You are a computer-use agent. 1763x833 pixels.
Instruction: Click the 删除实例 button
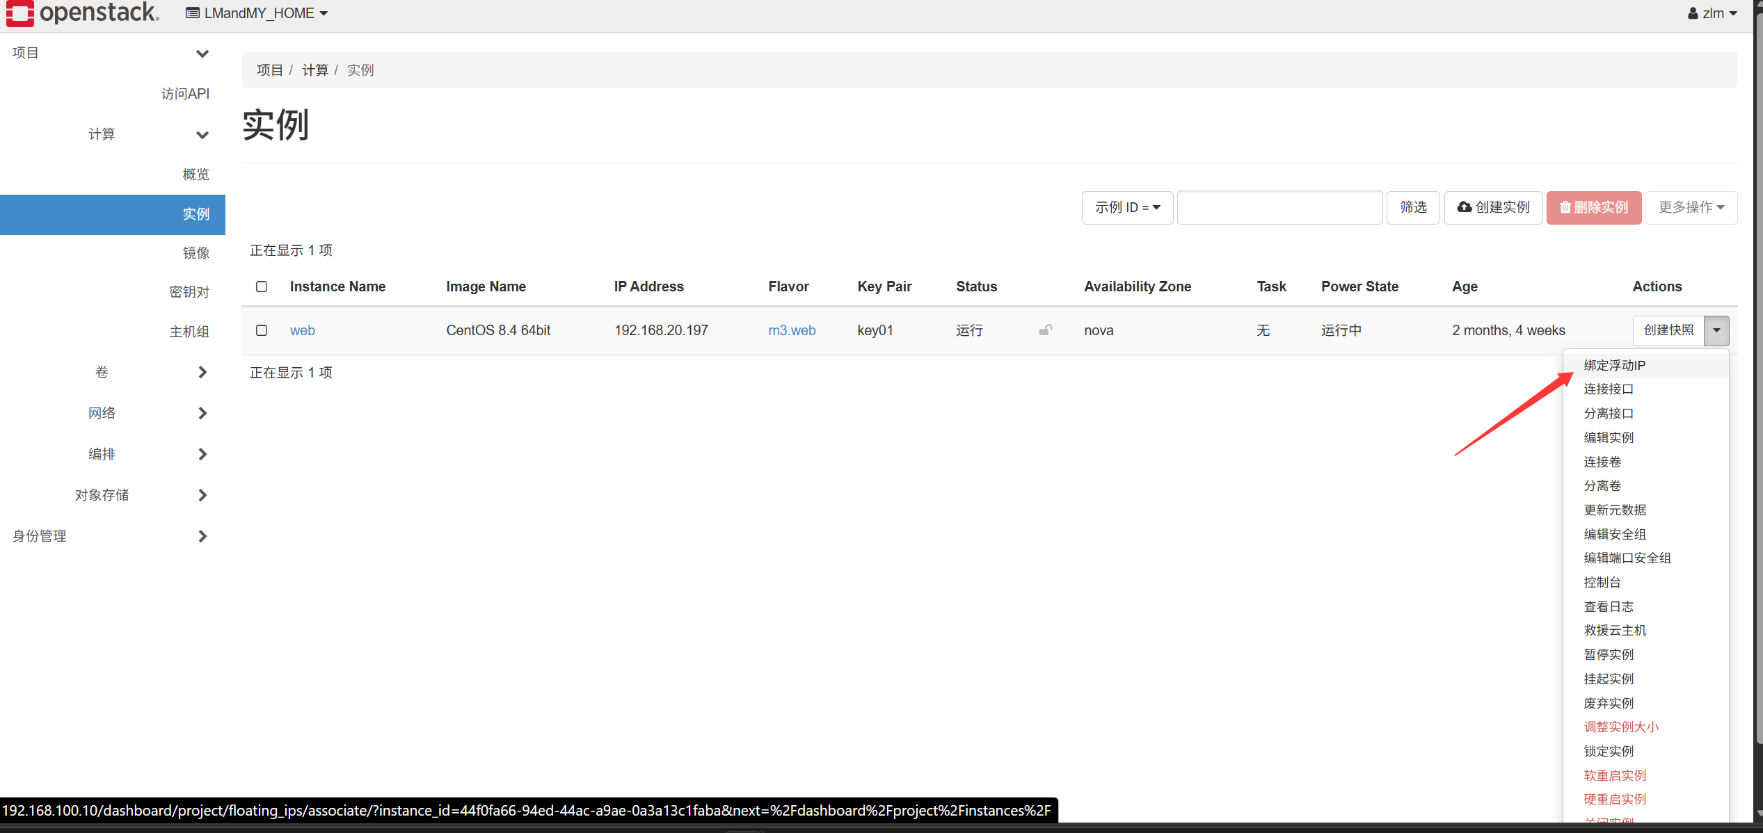point(1594,207)
